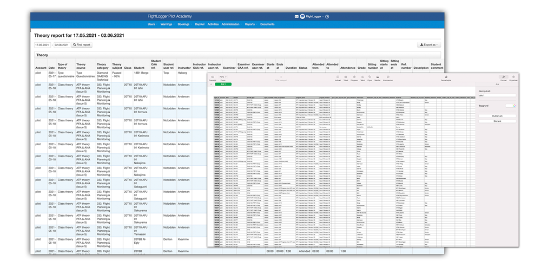Image resolution: width=541 pixels, height=266 pixels.
Task: Click the start date field 17.05.2021
Action: (42, 45)
